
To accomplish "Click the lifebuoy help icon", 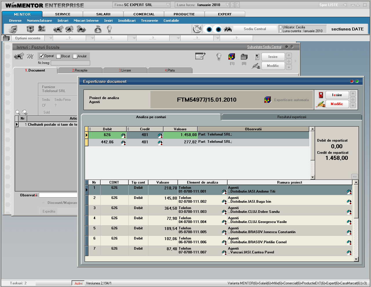I will pos(197,29).
